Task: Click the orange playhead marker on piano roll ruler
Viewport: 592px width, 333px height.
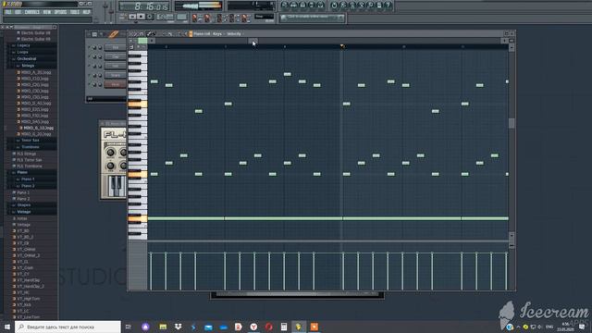Action: coord(342,46)
